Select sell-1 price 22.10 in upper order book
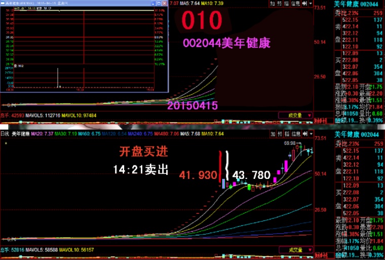This screenshot has width=385, height=260. (352, 47)
